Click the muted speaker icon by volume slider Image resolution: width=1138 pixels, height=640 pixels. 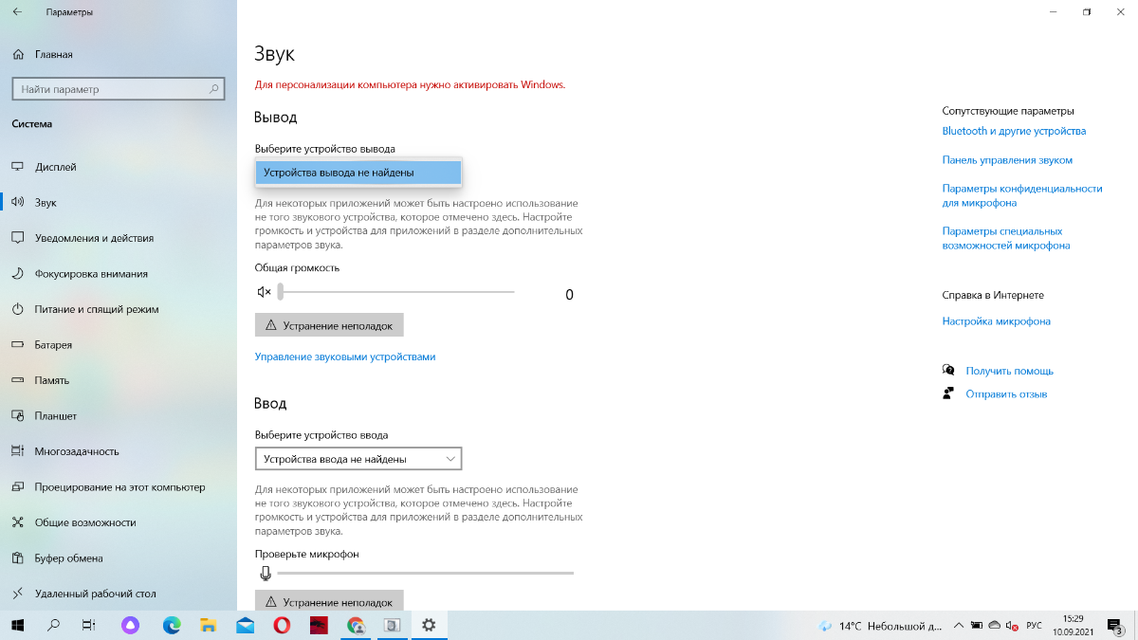pos(265,292)
